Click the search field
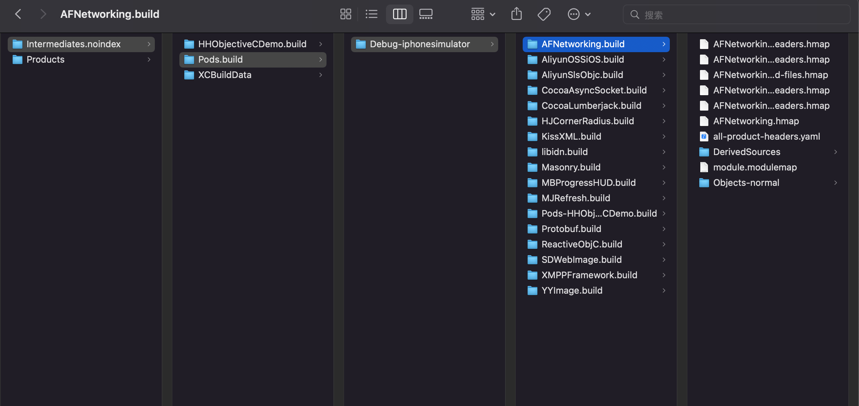This screenshot has width=859, height=406. click(x=736, y=15)
